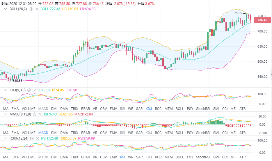
Task: Select TRIX in KDJ panel indicator row
Action: click(x=74, y=108)
